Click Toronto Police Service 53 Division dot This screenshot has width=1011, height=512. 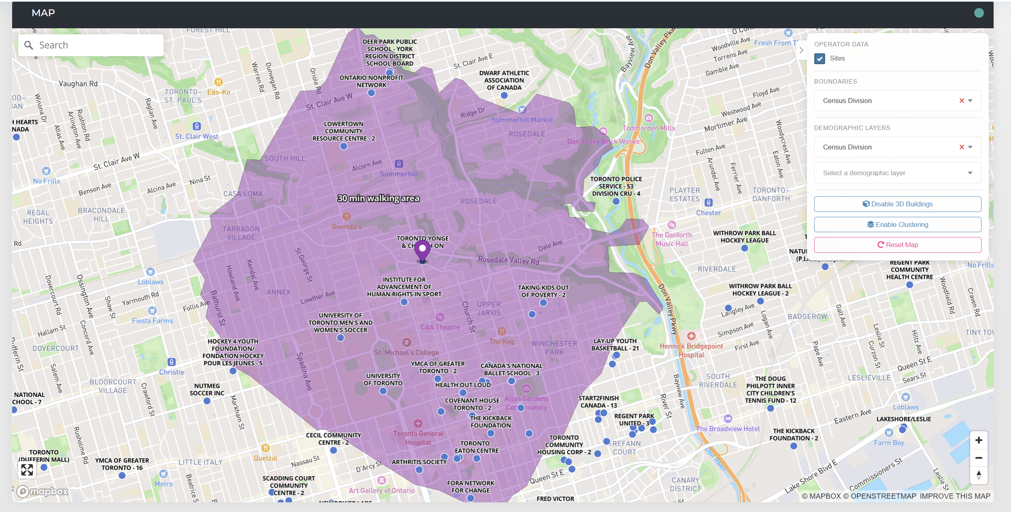tap(616, 201)
